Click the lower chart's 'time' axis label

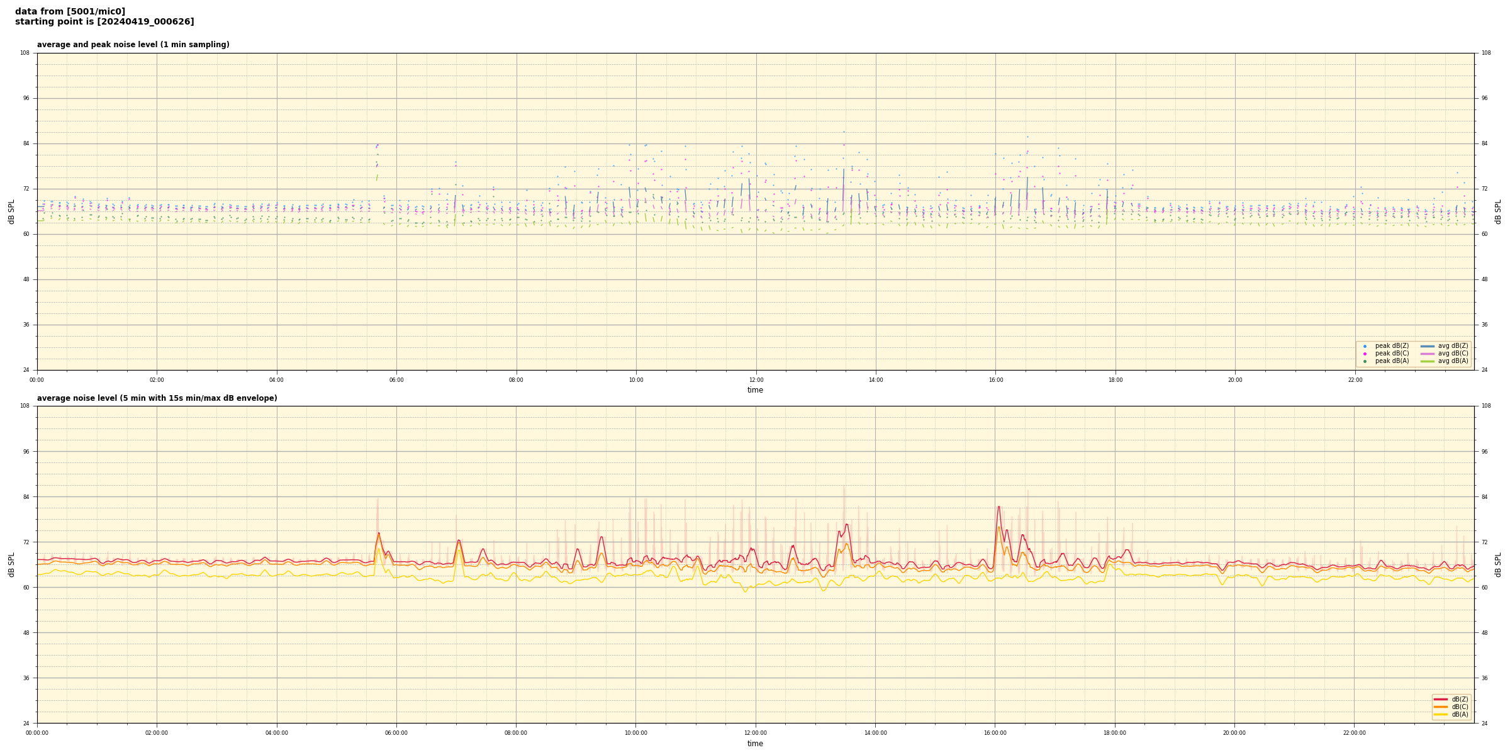[x=755, y=744]
